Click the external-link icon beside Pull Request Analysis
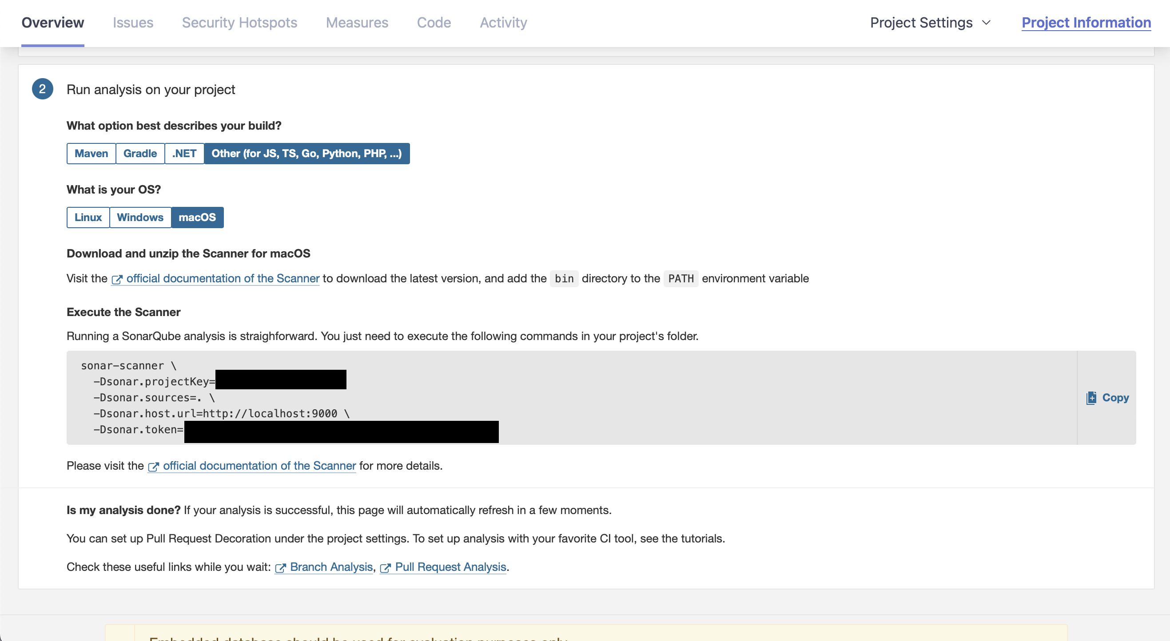Screen dimensions: 1170x641 coord(386,567)
